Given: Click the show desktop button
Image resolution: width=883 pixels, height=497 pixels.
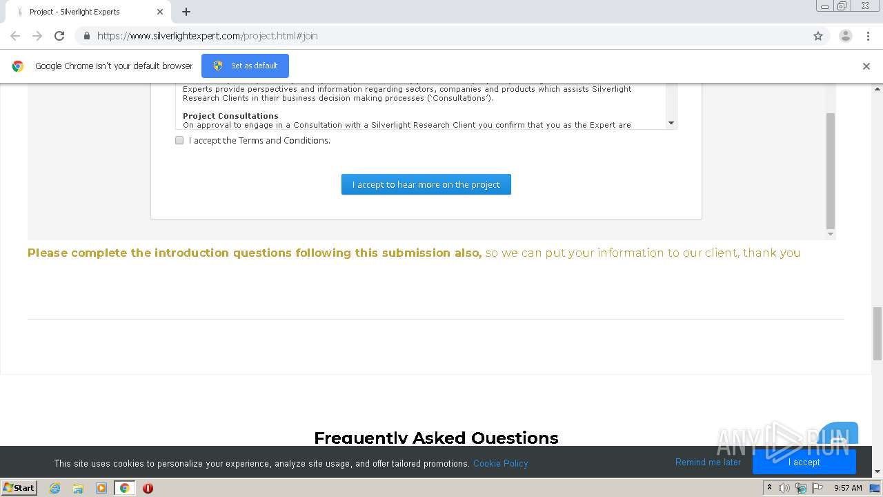Looking at the screenshot, I should [875, 488].
